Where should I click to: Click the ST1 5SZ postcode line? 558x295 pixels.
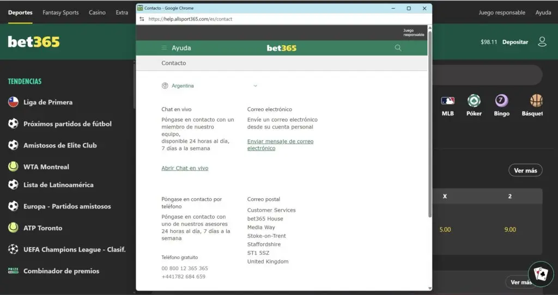[258, 253]
